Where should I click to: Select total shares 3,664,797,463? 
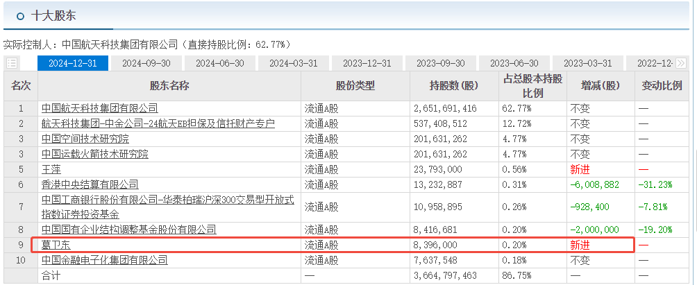(445, 275)
